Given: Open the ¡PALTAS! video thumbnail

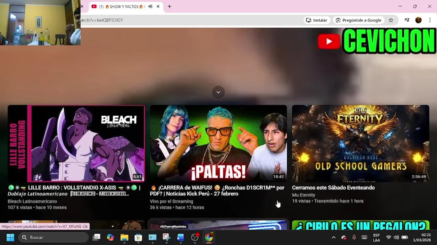Looking at the screenshot, I should (x=218, y=143).
